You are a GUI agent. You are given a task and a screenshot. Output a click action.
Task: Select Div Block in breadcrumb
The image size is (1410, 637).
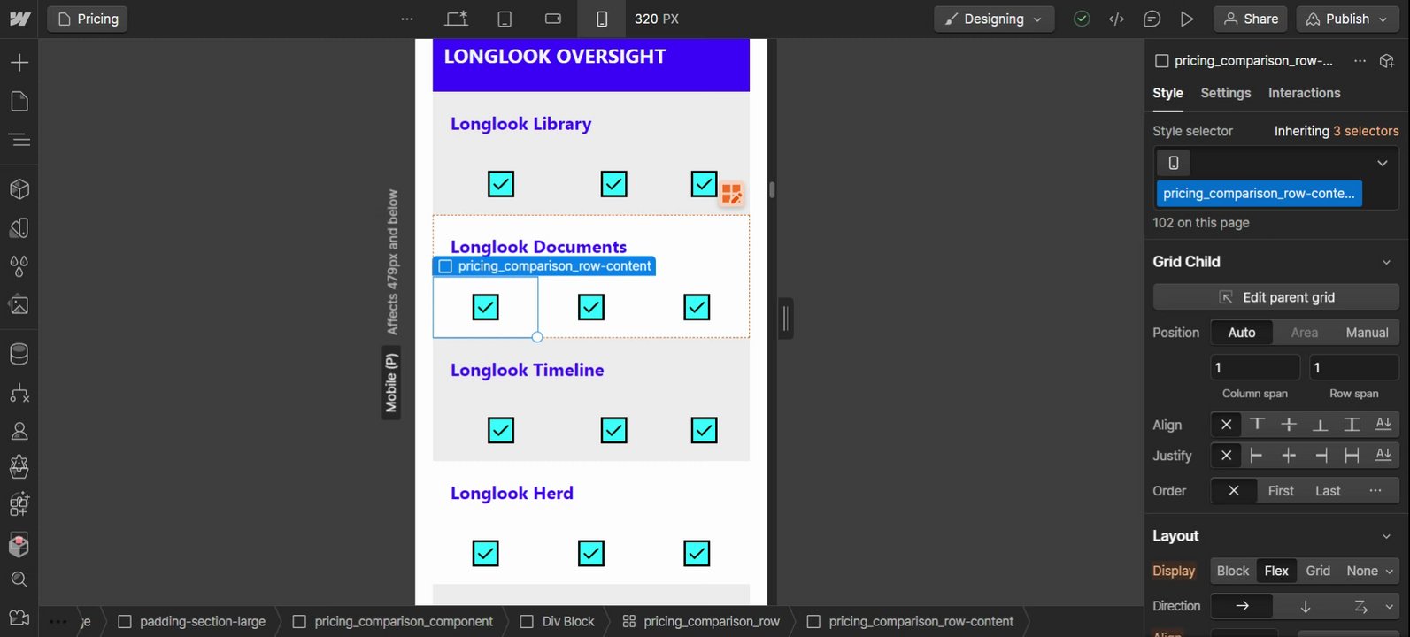click(x=557, y=621)
